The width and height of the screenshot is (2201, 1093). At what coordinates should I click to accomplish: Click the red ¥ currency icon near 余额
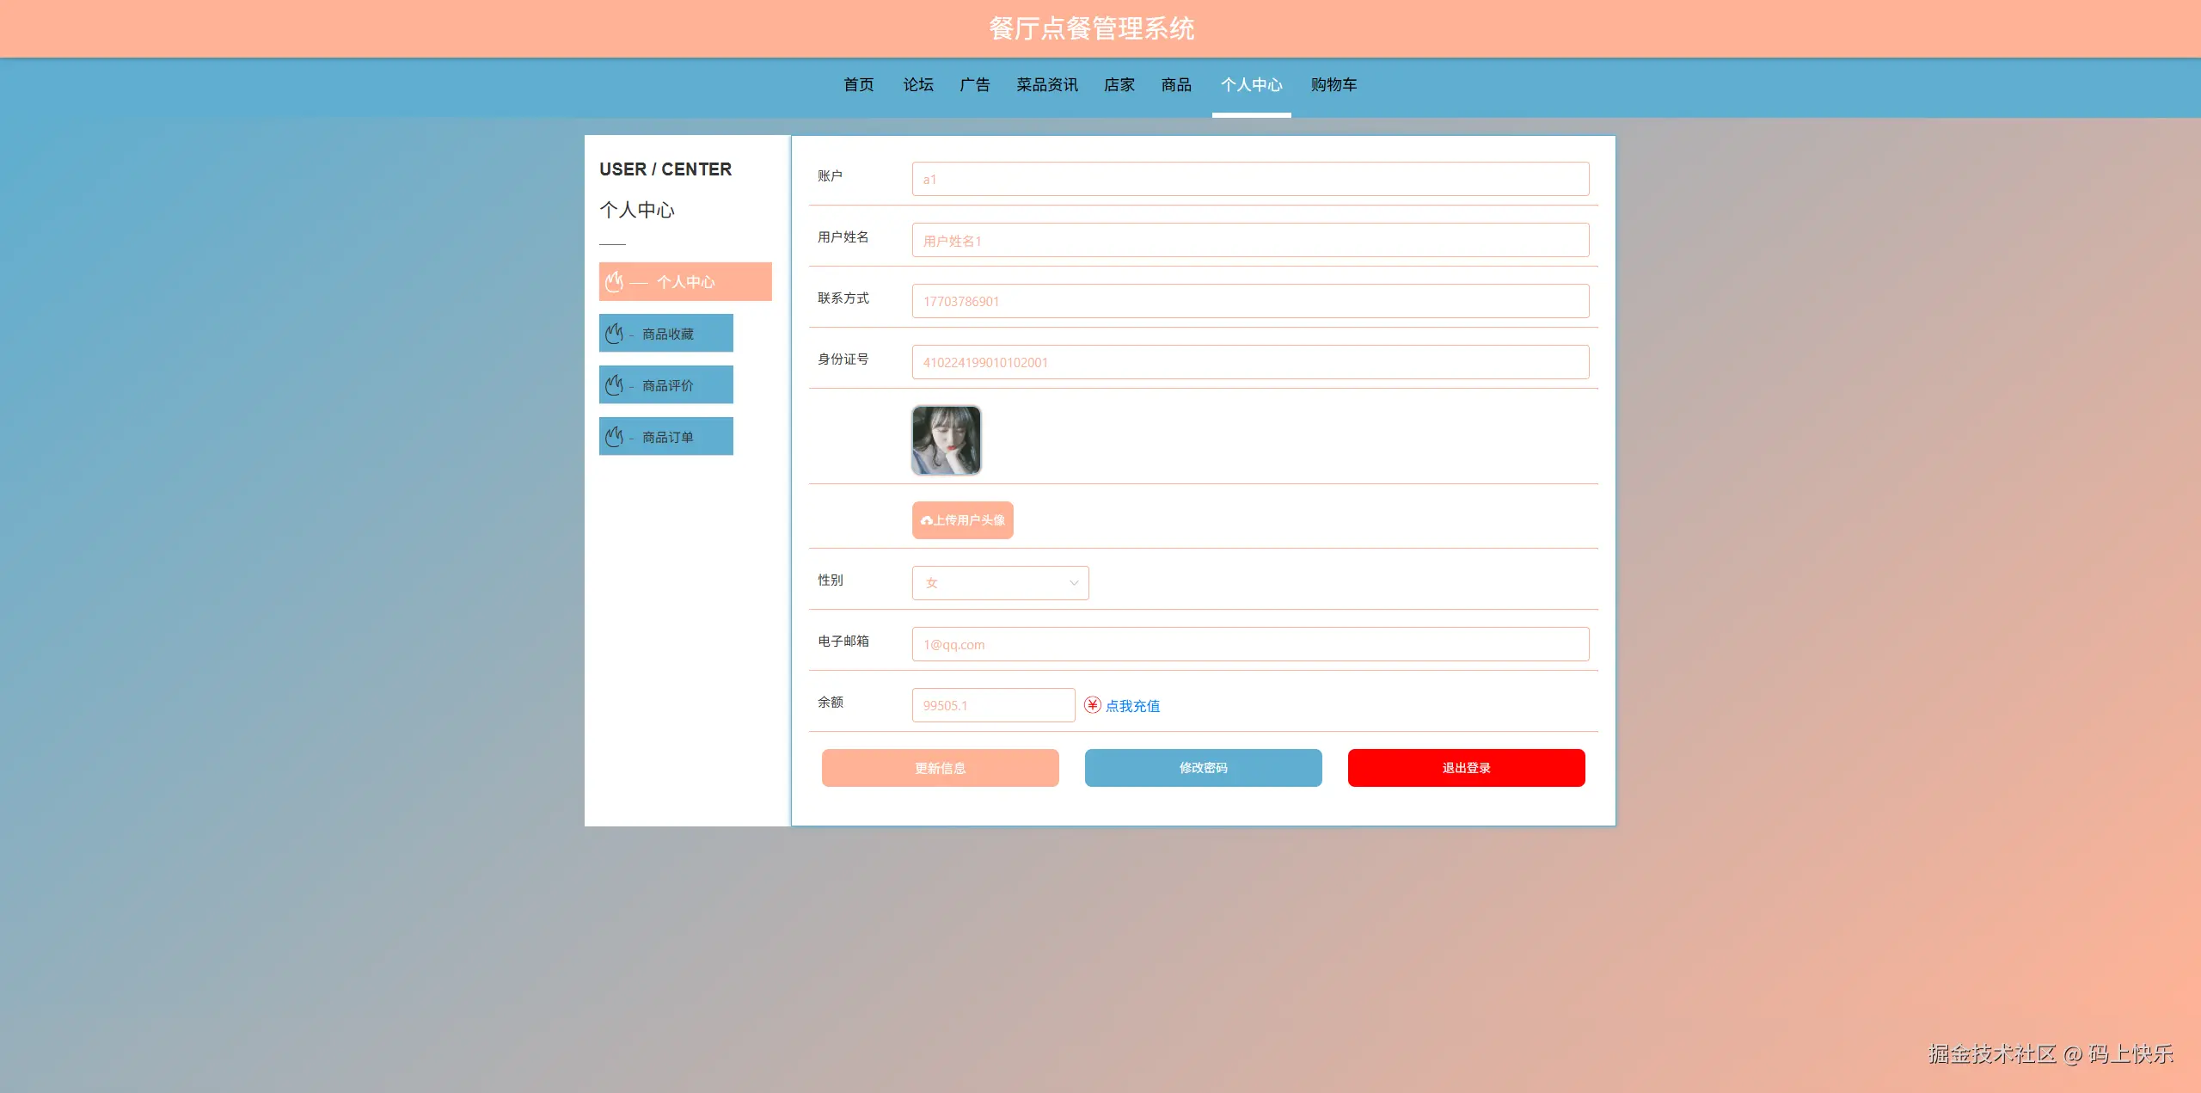tap(1091, 704)
